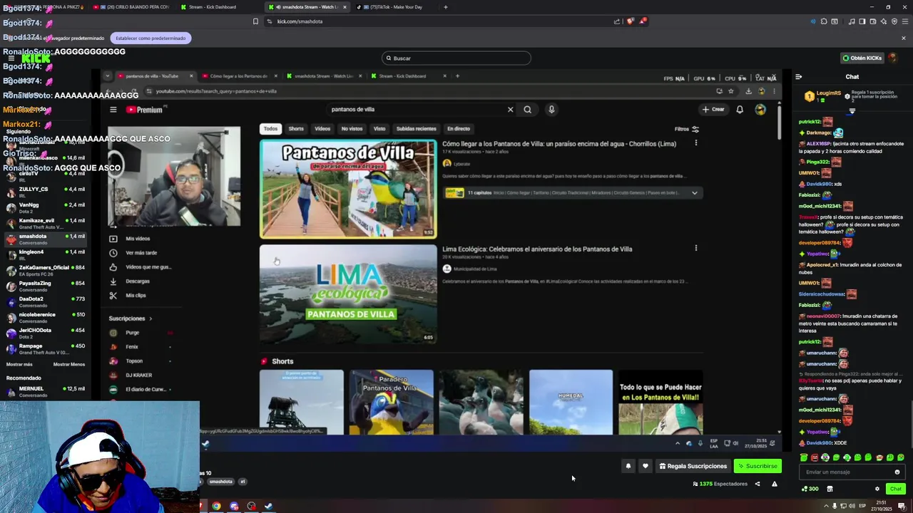
Task: Click 'Establecer como predeterminado' button
Action: 151,38
